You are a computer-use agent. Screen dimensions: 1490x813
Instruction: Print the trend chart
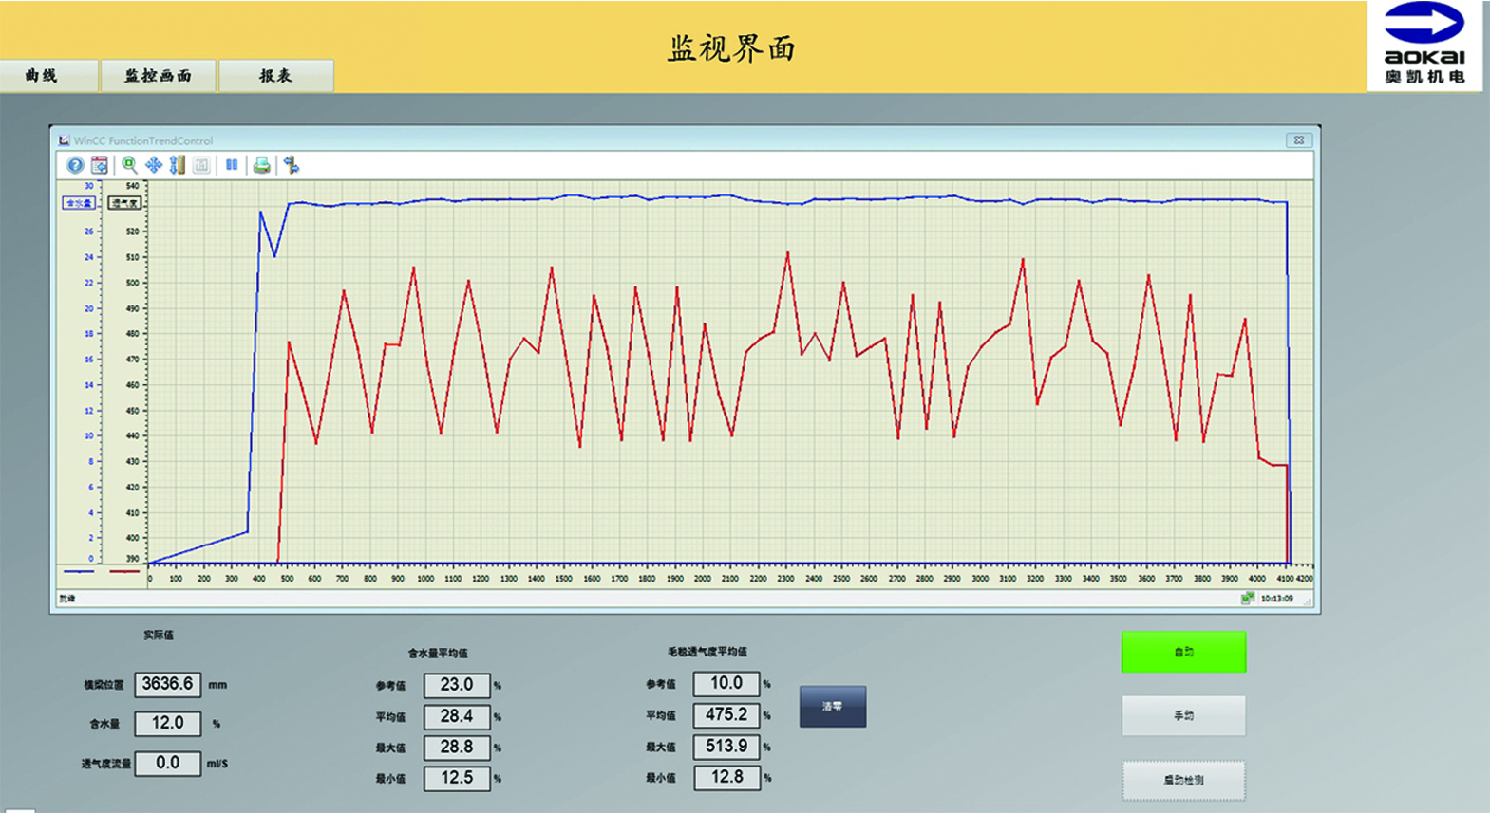pyautogui.click(x=261, y=165)
